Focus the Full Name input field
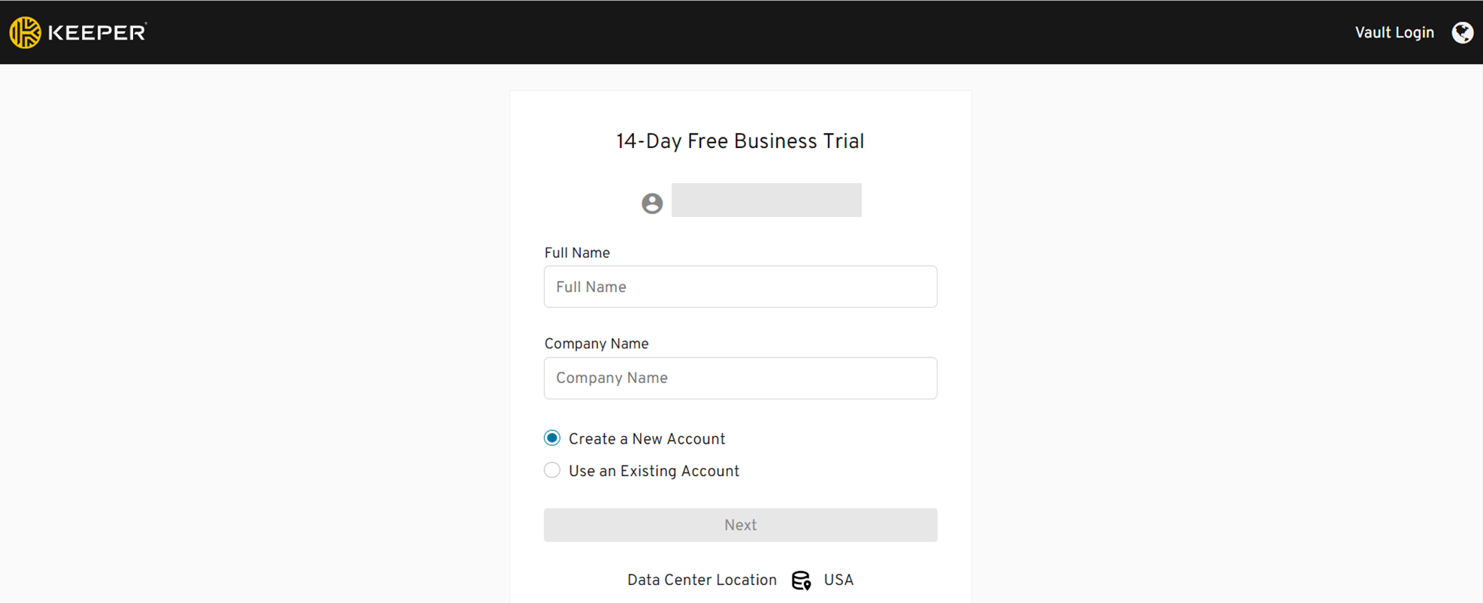 tap(740, 287)
